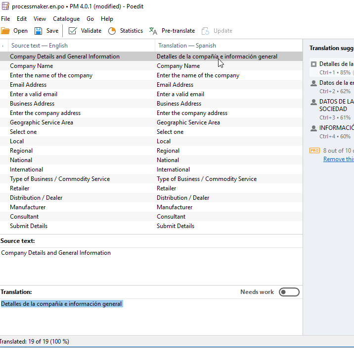Click the Update icon in toolbar
The width and height of the screenshot is (354, 348).
click(205, 31)
